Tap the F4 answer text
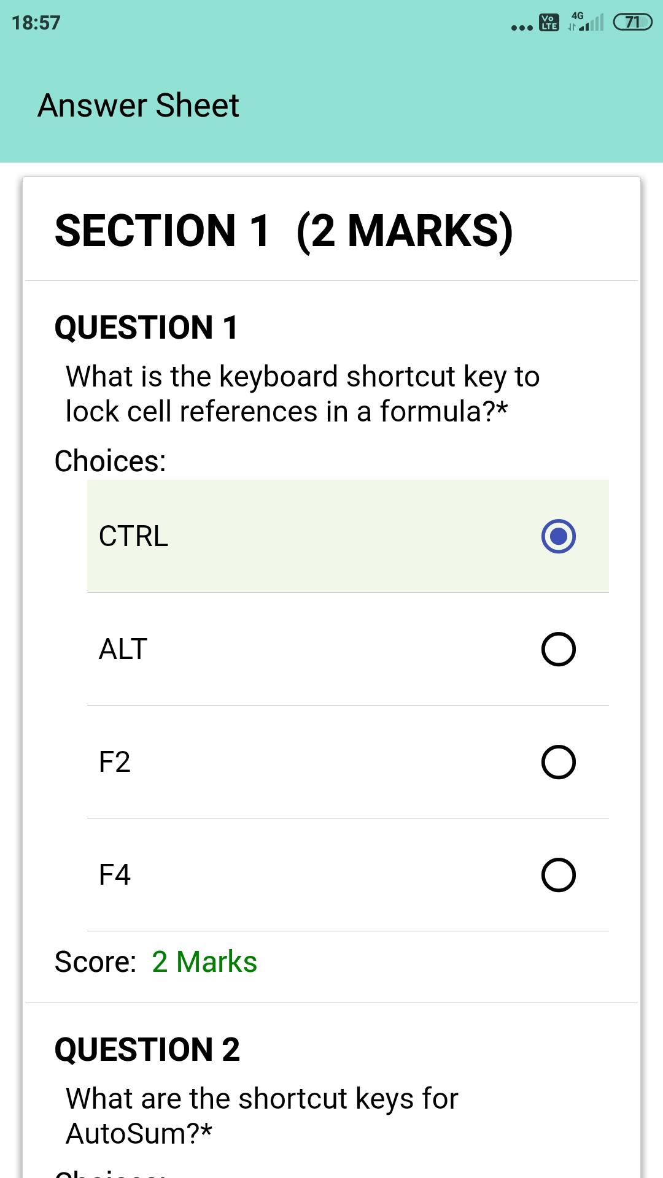 115,875
